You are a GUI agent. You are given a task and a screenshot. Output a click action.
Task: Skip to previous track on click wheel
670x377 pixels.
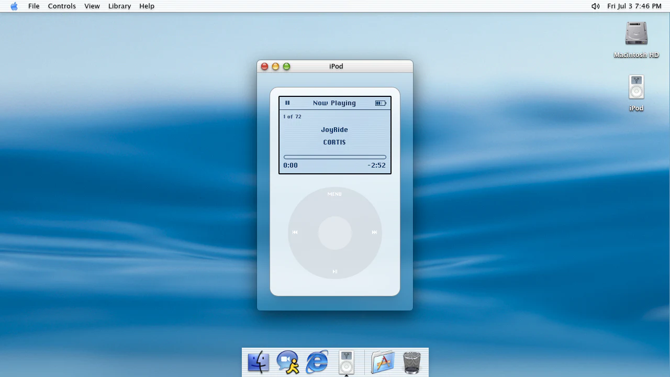(295, 232)
